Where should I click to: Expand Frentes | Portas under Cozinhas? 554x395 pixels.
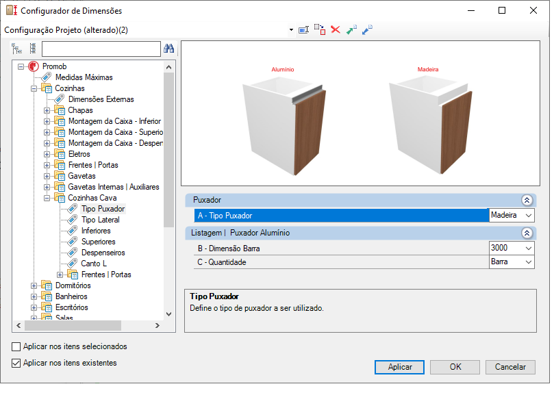pyautogui.click(x=47, y=165)
